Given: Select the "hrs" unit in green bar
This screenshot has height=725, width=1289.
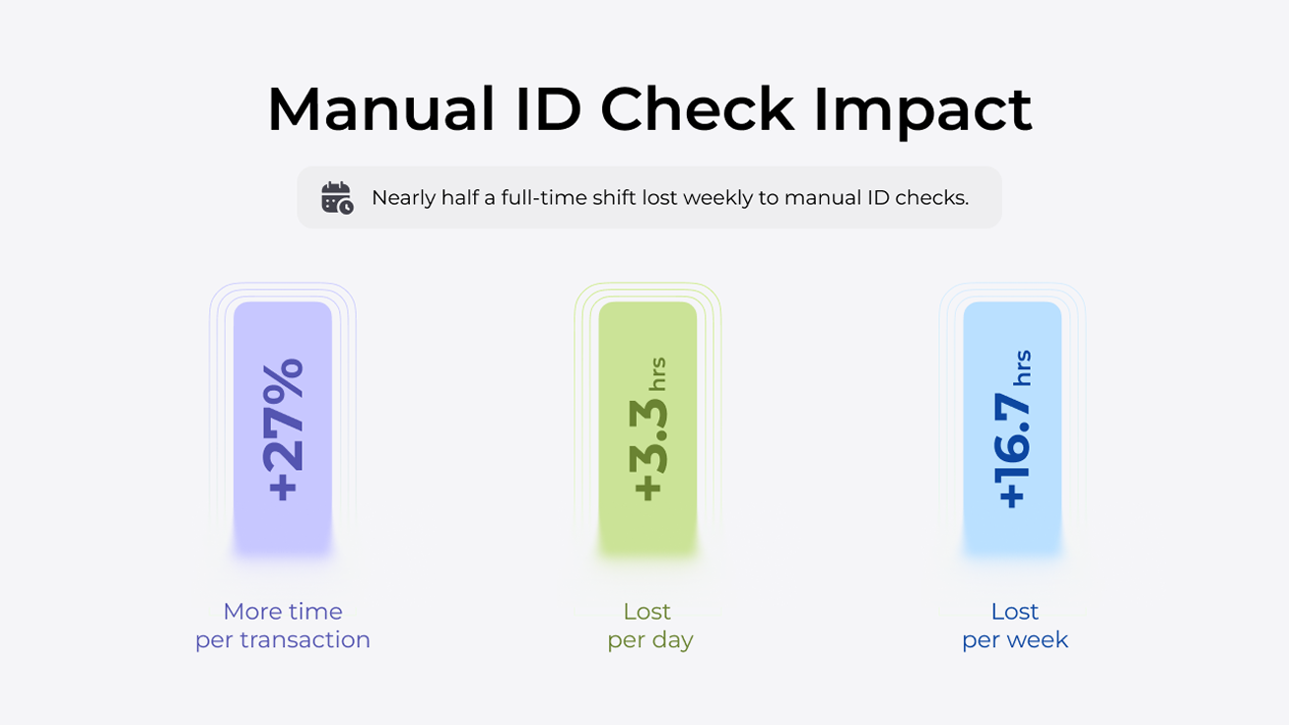Looking at the screenshot, I should (x=657, y=374).
